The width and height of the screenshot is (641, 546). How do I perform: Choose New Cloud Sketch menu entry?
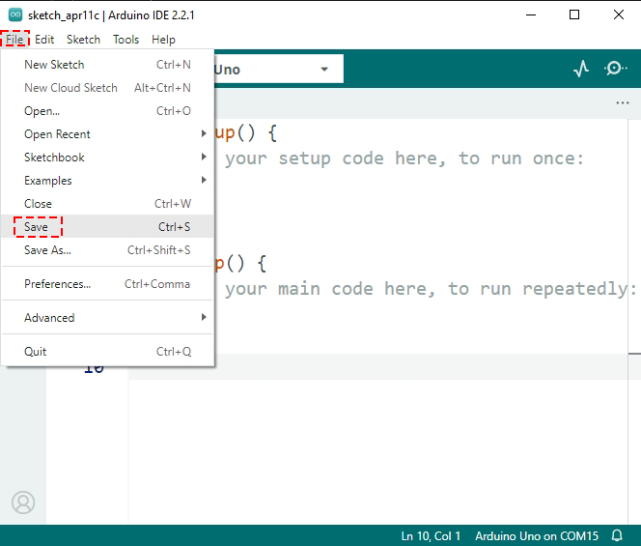click(x=107, y=88)
